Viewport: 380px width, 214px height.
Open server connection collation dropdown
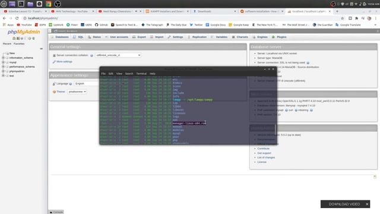click(x=118, y=55)
